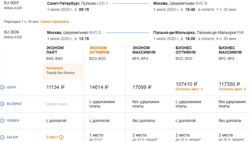Image resolution: width=250 pixels, height=142 pixels.
Task: Choose the 14614 ₽ fare price
Action: click(x=99, y=87)
